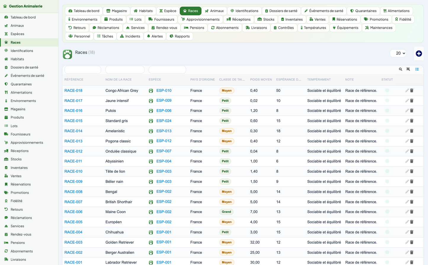428x265 pixels.
Task: Follow the ESP-024 species link
Action: click(164, 121)
